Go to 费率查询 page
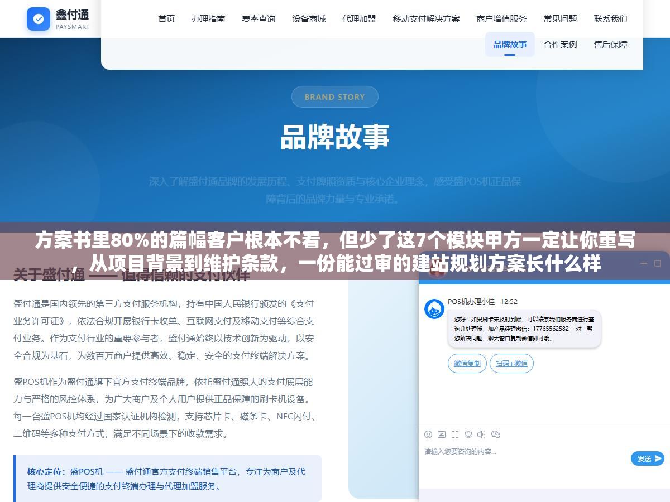The image size is (670, 502). tap(259, 19)
